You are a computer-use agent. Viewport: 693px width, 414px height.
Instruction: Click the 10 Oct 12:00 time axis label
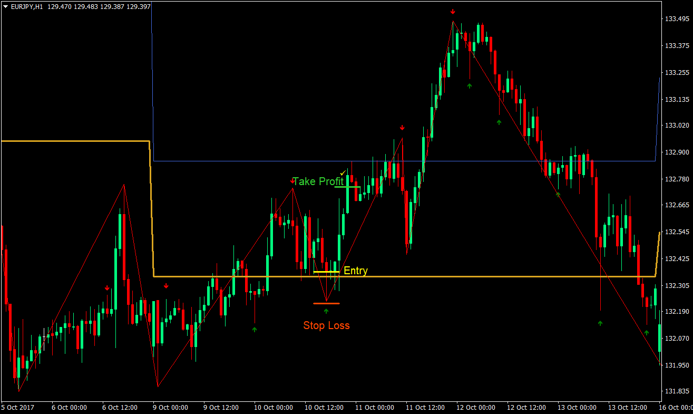click(325, 408)
